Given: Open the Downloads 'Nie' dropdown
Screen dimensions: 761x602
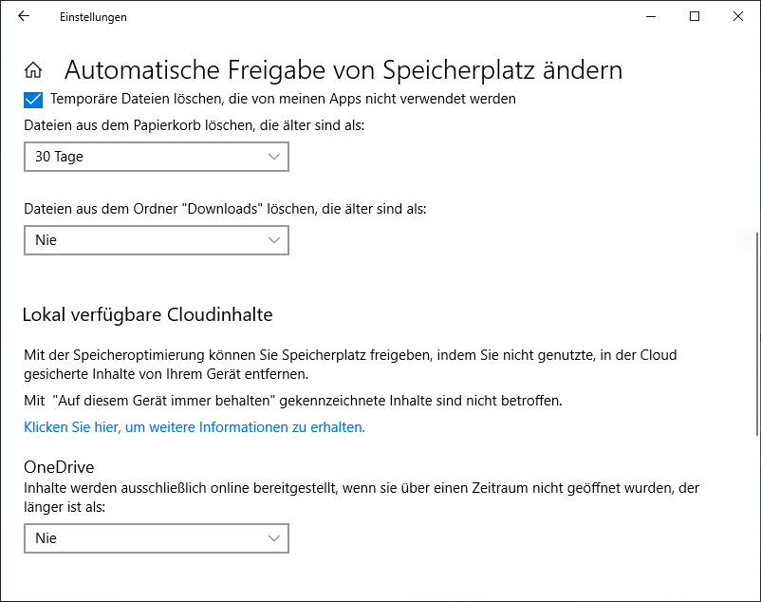Looking at the screenshot, I should point(156,240).
